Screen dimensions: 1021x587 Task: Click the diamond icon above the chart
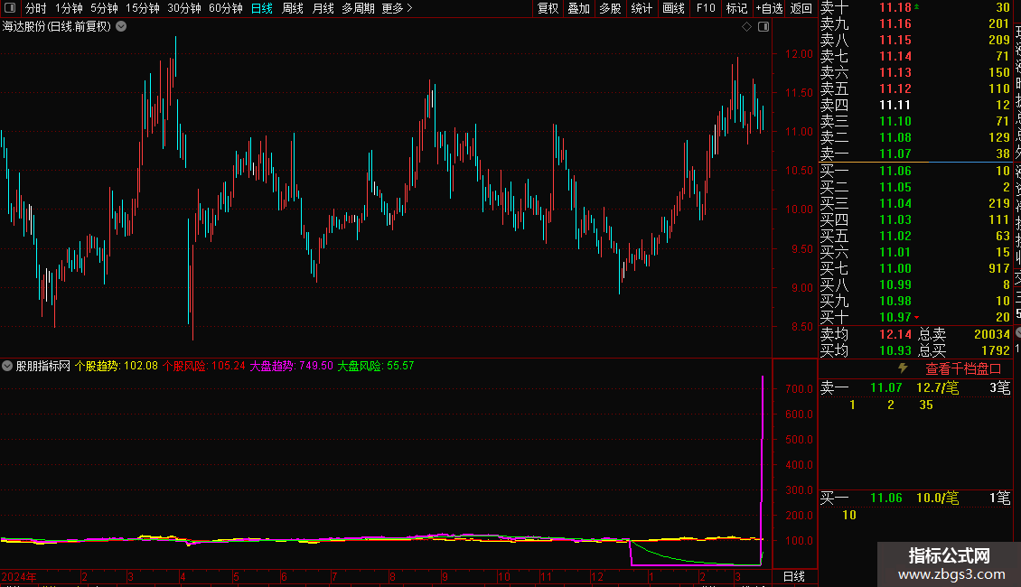(747, 27)
